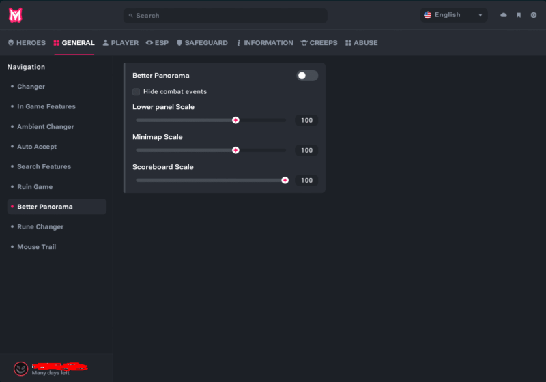This screenshot has height=382, width=546.
Task: Click the Scoreboard Scale value field
Action: [x=306, y=180]
